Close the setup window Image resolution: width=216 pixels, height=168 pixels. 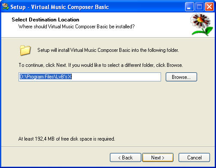[209, 7]
